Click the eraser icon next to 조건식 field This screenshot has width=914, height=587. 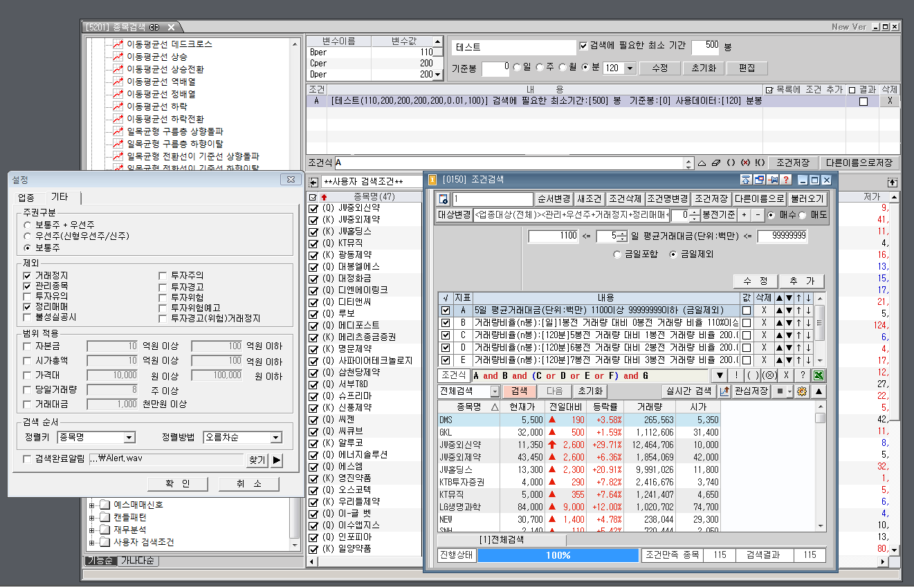coord(715,163)
